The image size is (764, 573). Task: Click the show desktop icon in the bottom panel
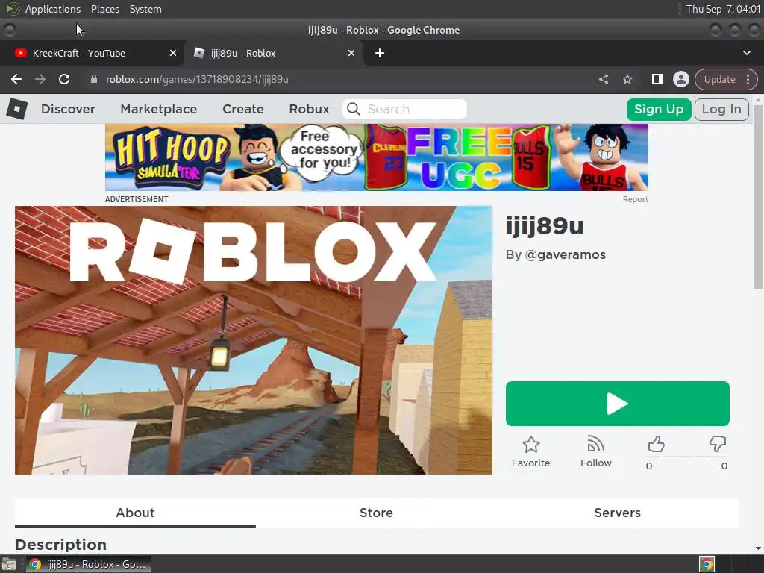point(9,564)
